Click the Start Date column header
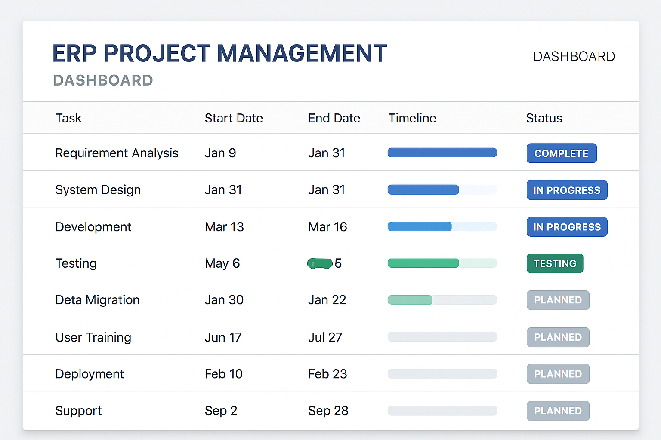Viewport: 661px width, 440px height. 234,118
